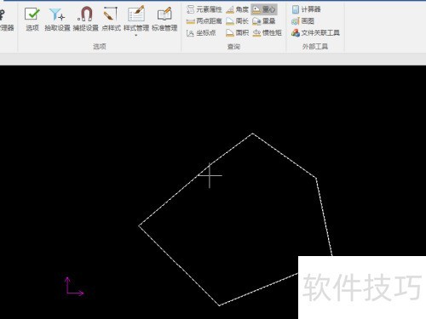Query 坐标点 coordinate point

click(201, 33)
